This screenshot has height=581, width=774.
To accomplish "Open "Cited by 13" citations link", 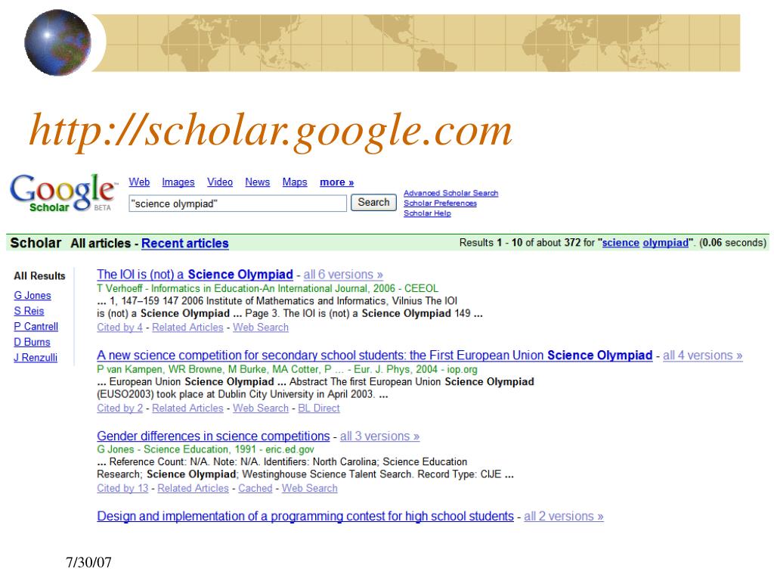I will pos(122,489).
